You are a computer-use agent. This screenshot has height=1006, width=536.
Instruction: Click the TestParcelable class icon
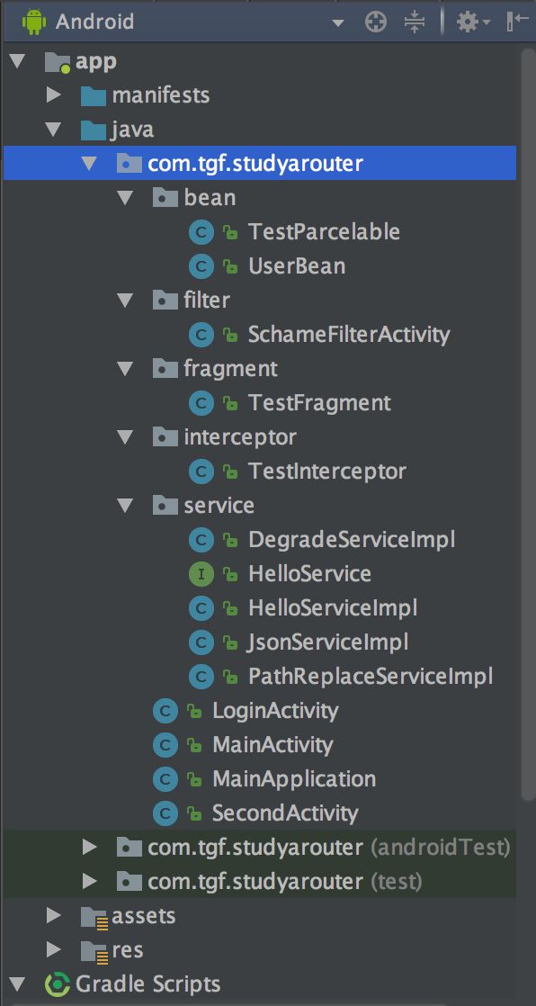pos(201,231)
